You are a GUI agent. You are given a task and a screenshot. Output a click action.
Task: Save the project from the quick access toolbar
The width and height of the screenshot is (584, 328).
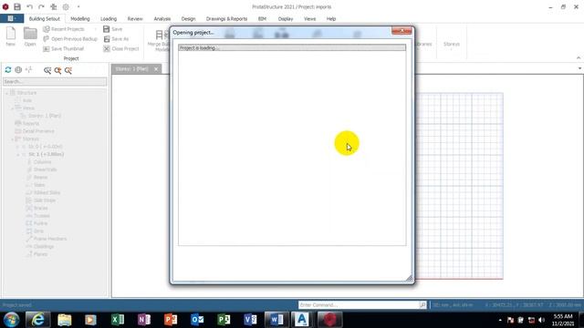17,6
